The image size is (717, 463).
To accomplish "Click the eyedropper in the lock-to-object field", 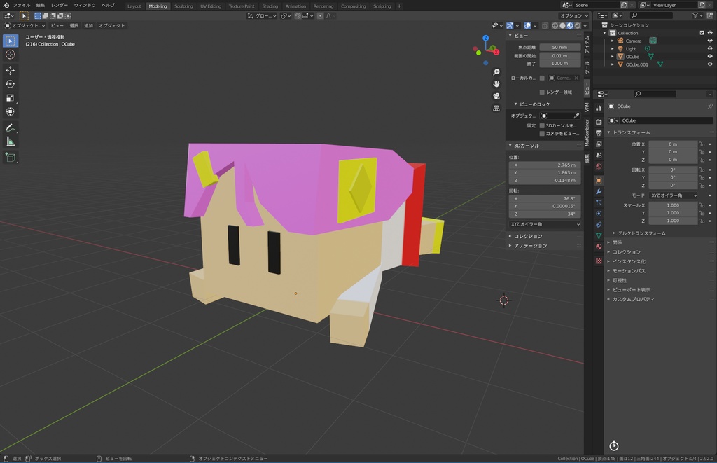I will [x=576, y=116].
